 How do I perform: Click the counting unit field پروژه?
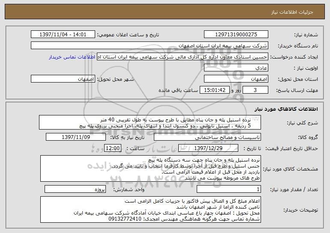click(75, 189)
